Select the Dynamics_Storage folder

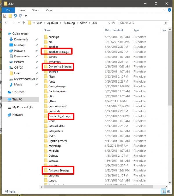pos(60,67)
